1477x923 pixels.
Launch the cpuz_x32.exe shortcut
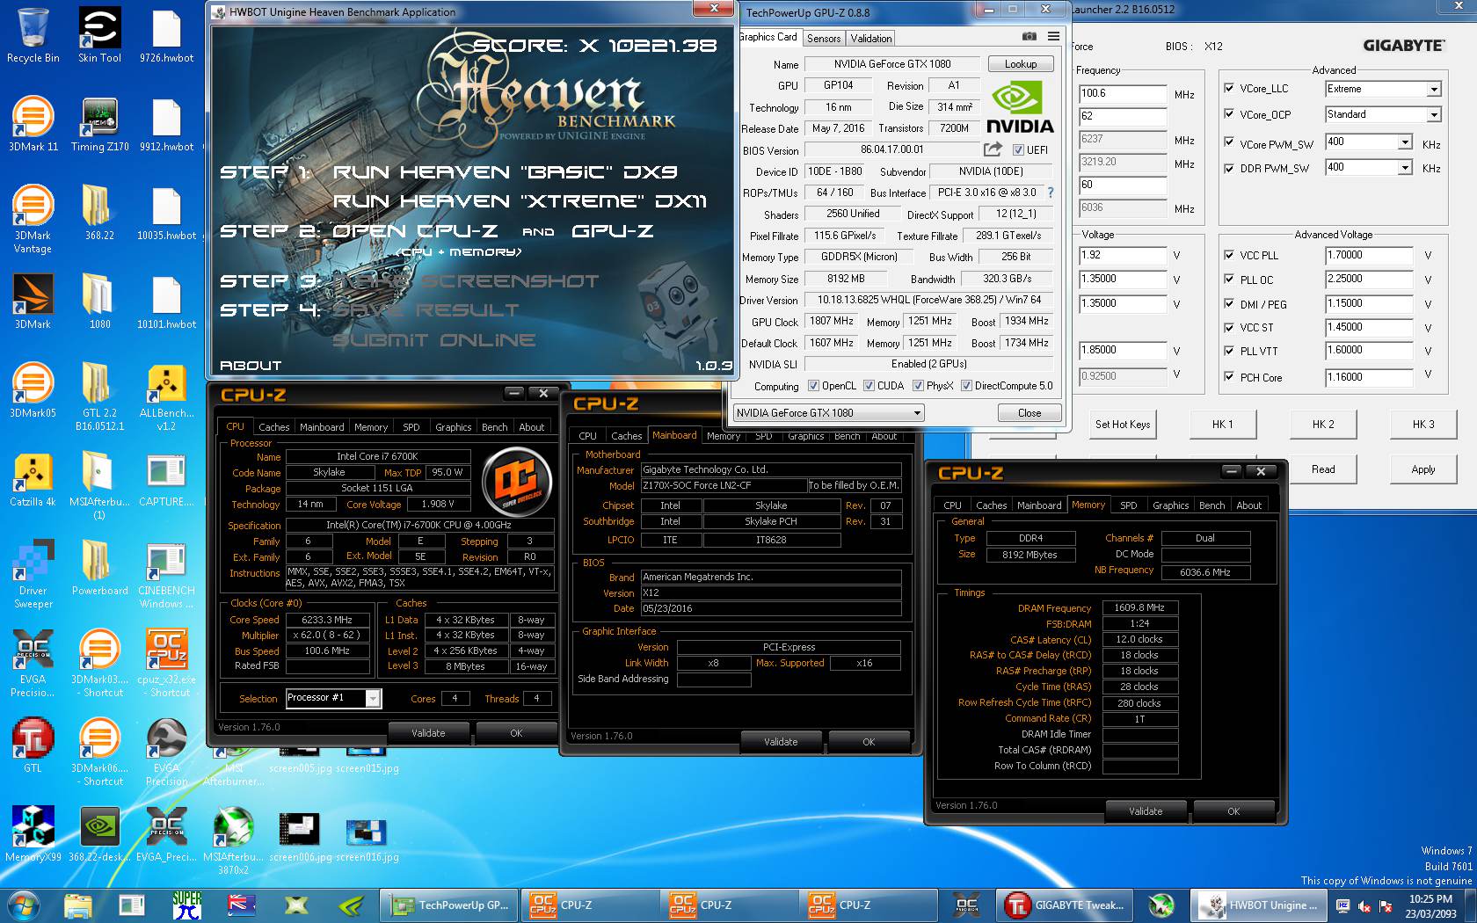click(166, 663)
